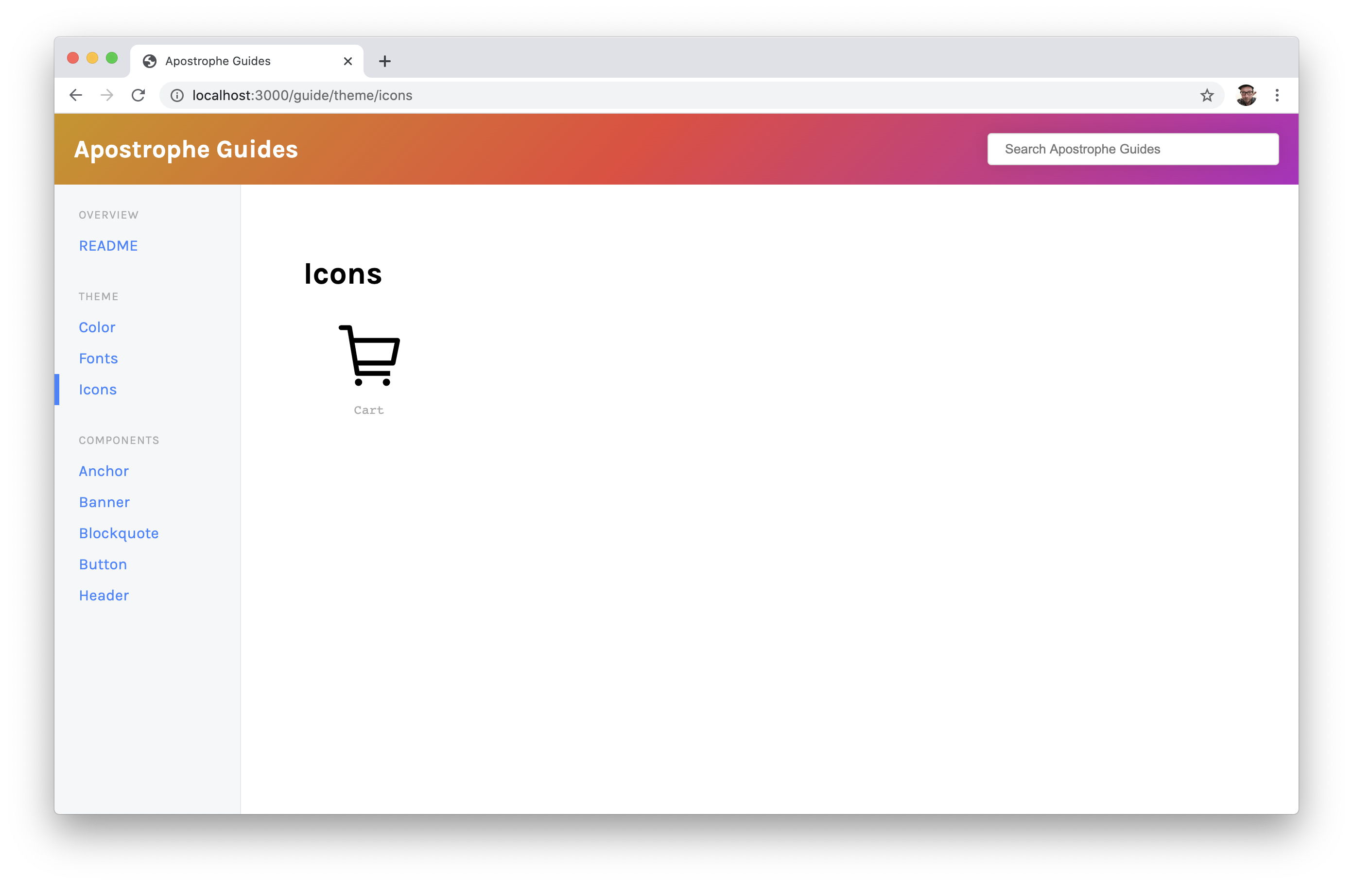The width and height of the screenshot is (1353, 886).
Task: Navigate to the Anchor component page
Action: (x=103, y=470)
